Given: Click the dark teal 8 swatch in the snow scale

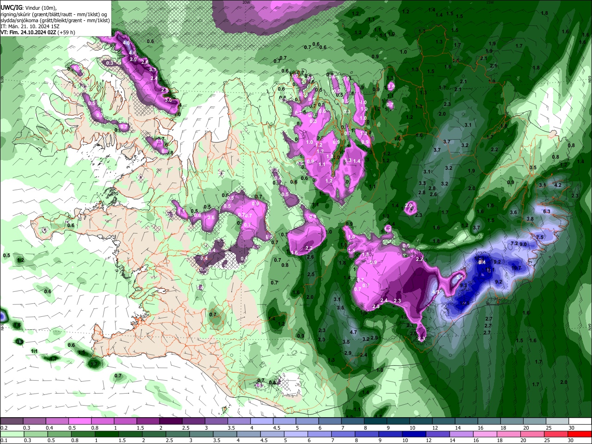Looking at the screenshot, I should pos(376,421).
